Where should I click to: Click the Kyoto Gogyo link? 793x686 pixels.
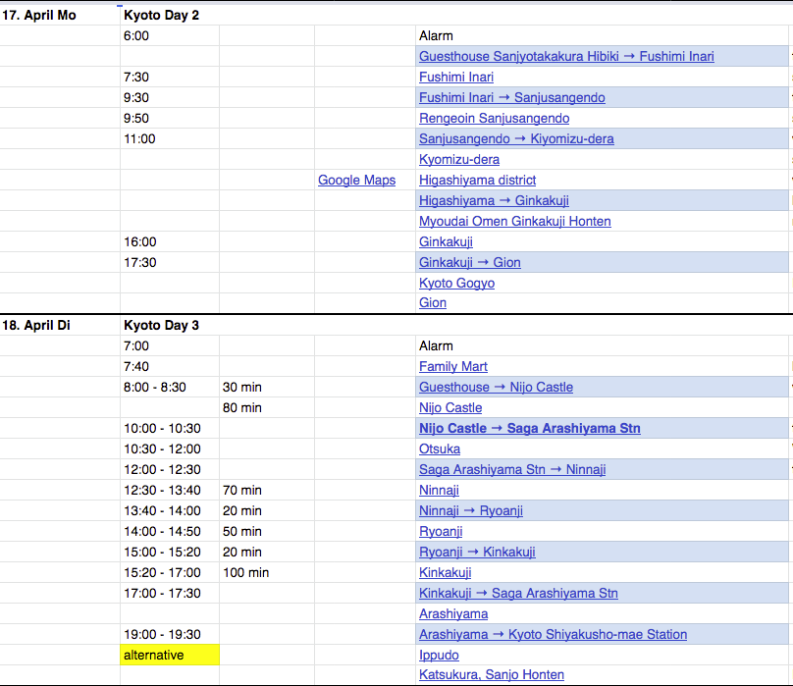pyautogui.click(x=456, y=283)
